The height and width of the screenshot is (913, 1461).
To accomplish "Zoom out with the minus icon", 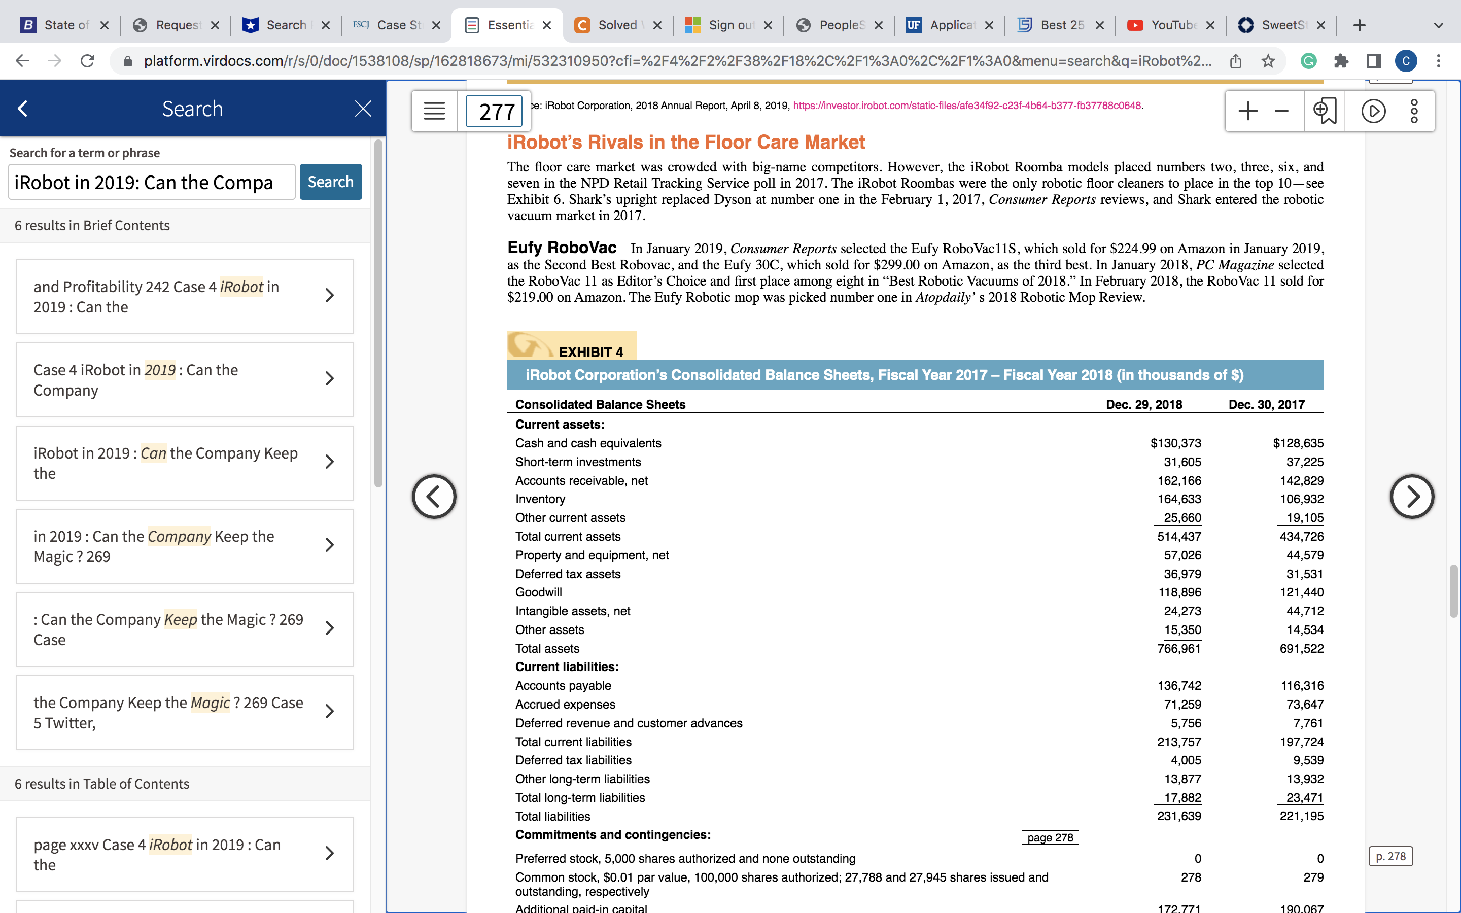I will [1282, 111].
